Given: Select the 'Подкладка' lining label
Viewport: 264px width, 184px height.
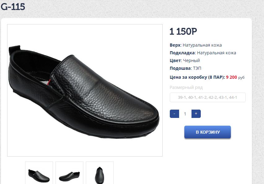Looking at the screenshot, I should (x=182, y=53).
